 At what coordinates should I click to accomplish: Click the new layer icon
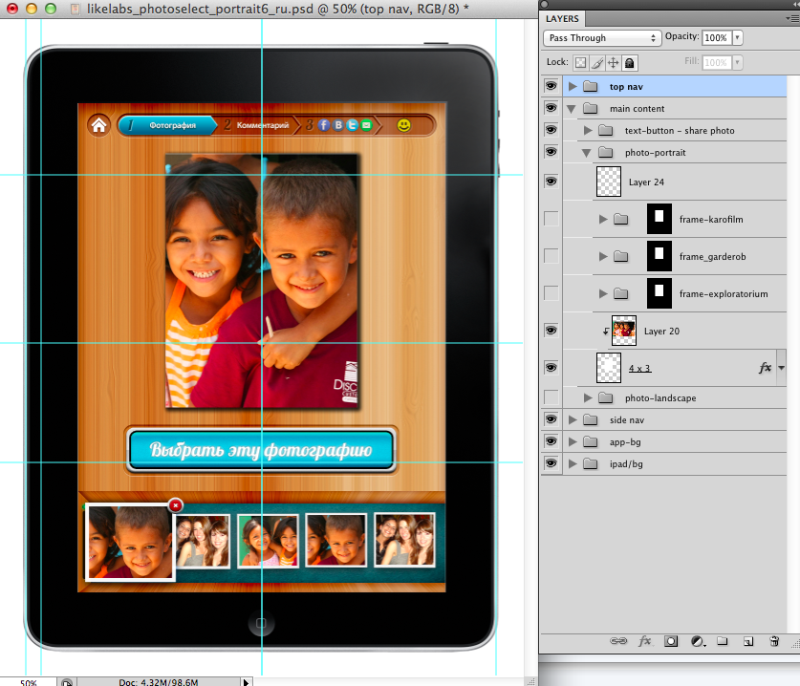pyautogui.click(x=748, y=641)
